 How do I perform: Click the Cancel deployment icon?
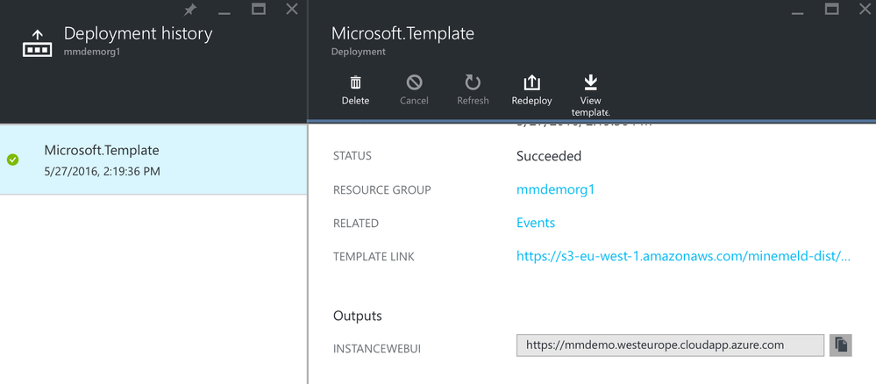pyautogui.click(x=414, y=82)
